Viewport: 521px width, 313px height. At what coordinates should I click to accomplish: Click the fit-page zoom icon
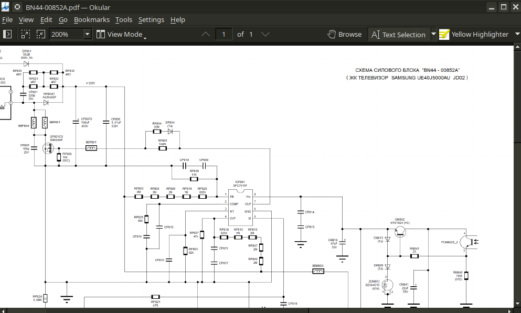point(40,34)
